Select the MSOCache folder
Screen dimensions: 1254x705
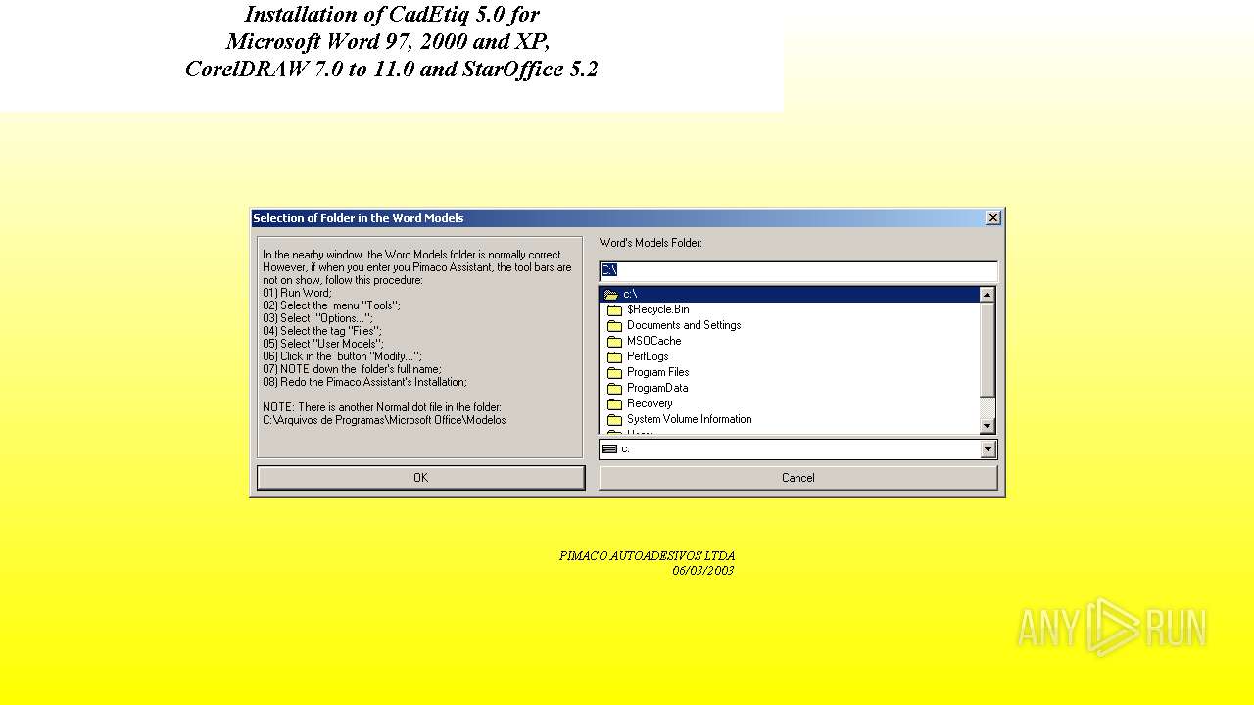click(790, 341)
